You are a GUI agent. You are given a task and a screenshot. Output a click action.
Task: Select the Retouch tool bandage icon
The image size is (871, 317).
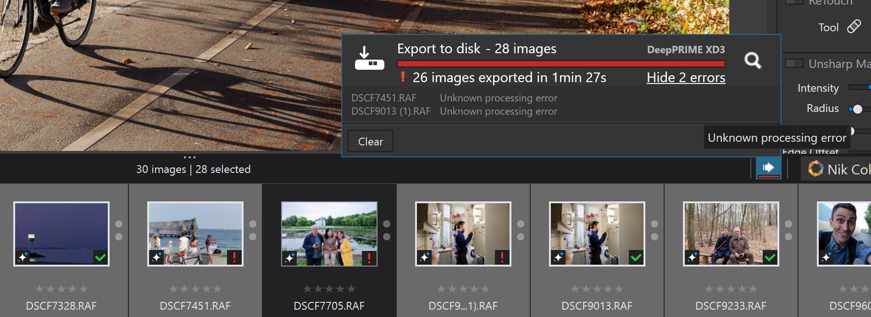[x=854, y=27]
